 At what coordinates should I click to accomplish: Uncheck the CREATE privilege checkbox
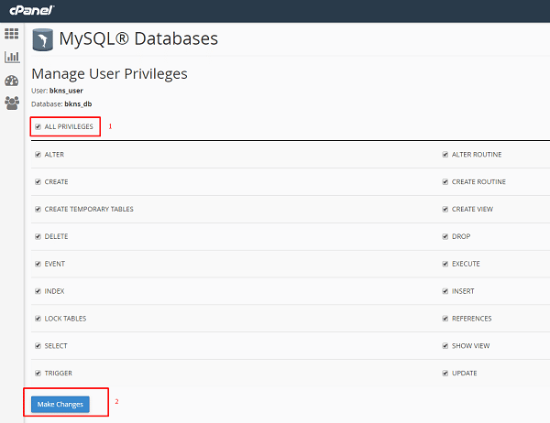38,182
